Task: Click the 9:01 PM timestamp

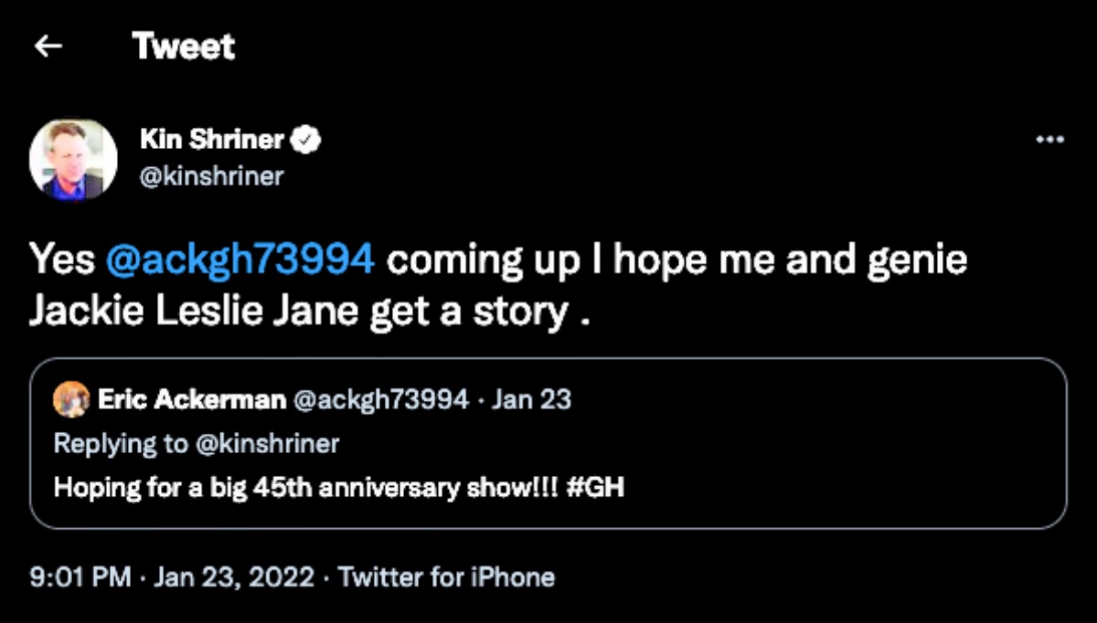Action: [x=81, y=577]
